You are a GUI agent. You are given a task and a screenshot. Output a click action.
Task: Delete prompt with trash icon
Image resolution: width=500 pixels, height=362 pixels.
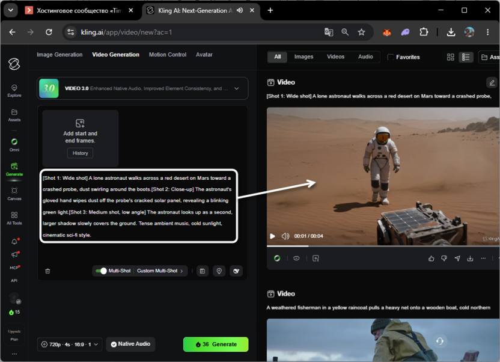[47, 271]
